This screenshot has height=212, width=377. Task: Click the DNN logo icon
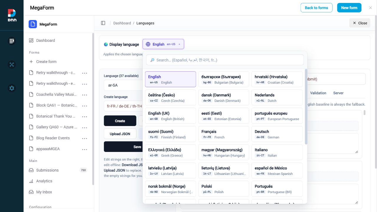[x=12, y=15]
